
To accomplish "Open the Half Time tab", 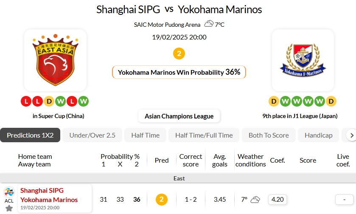I will point(145,135).
